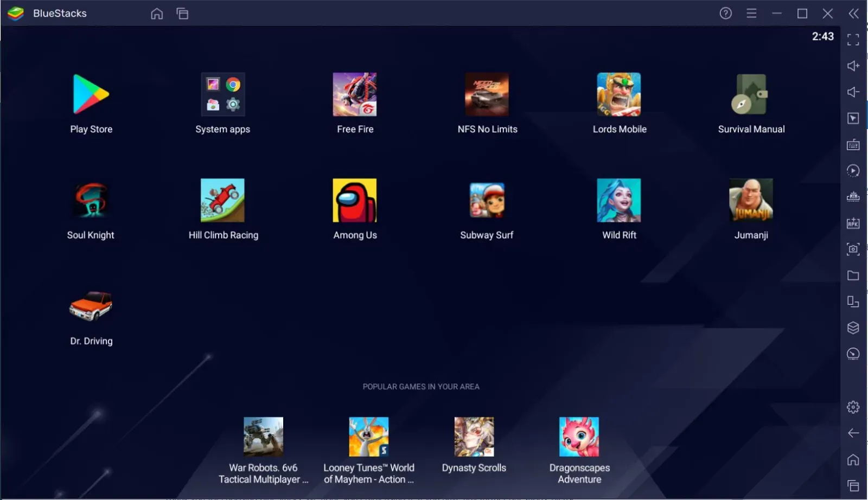The height and width of the screenshot is (500, 868).
Task: Click the Install APK icon in sidebar
Action: click(x=853, y=223)
